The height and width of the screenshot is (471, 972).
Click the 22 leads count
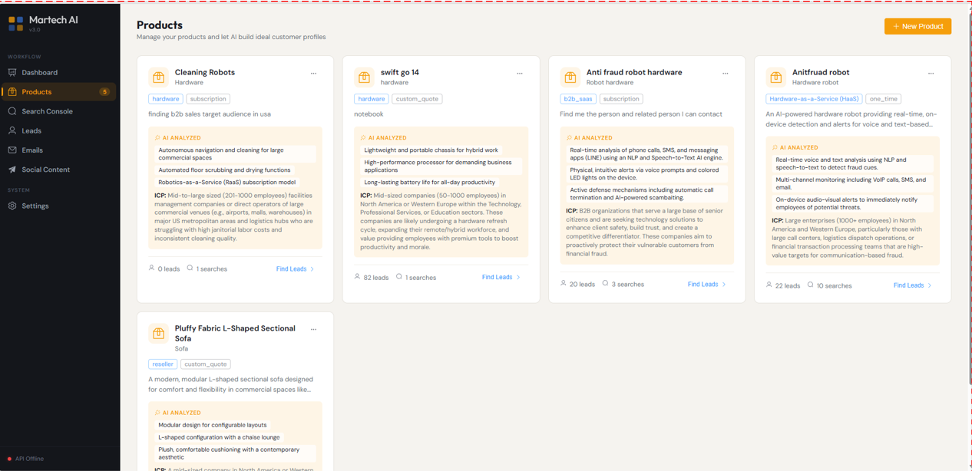click(x=783, y=286)
